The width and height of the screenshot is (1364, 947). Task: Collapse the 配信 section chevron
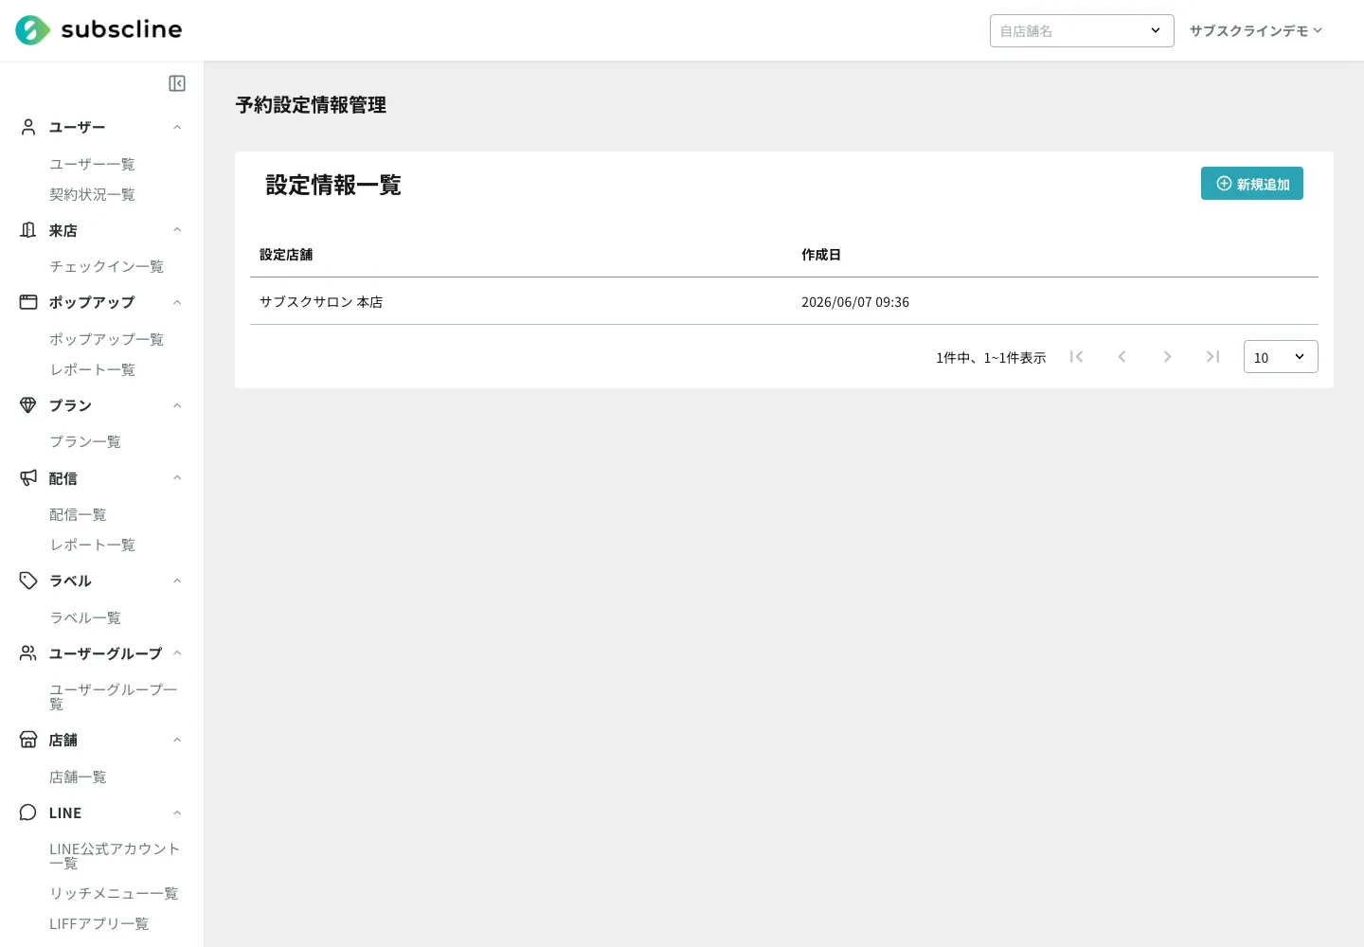pos(177,478)
